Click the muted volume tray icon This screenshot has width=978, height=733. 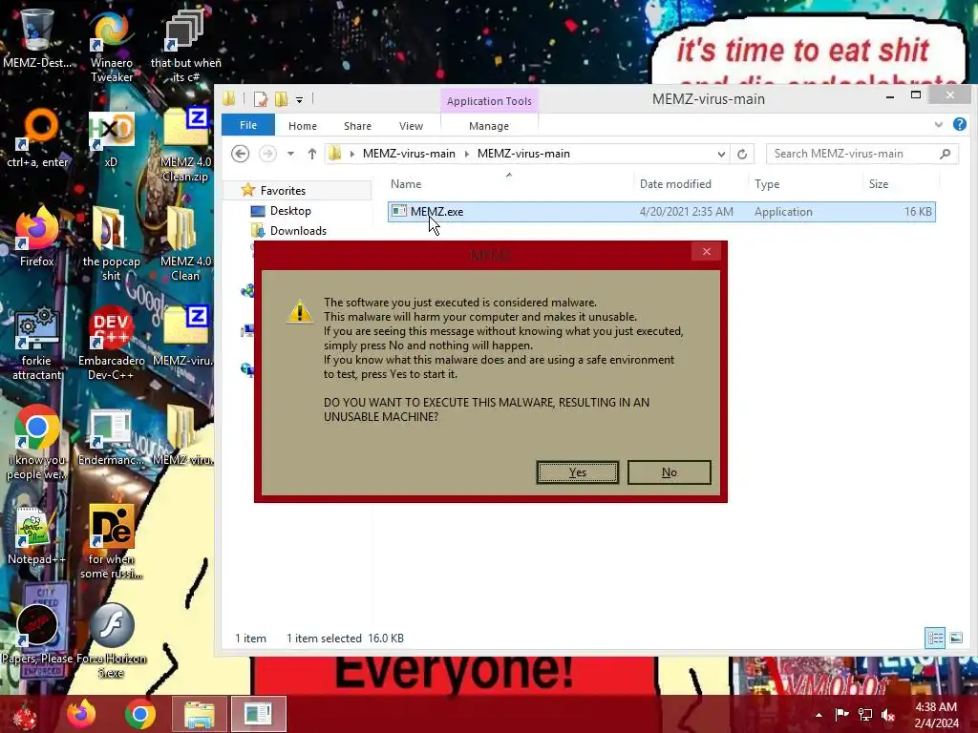888,714
